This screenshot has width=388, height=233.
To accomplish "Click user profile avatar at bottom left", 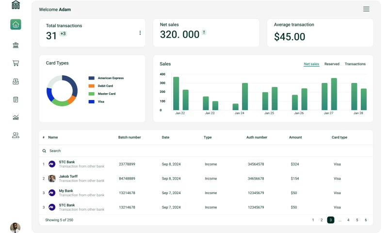I will click(16, 227).
